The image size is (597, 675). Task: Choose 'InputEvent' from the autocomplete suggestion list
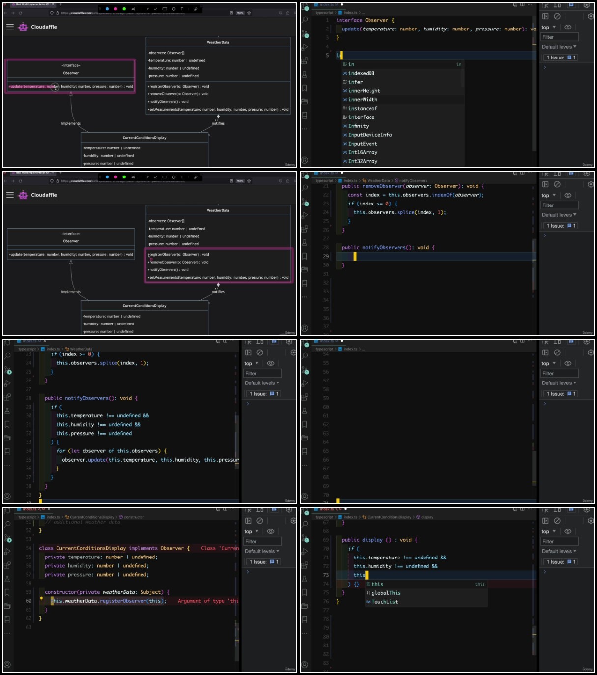click(403, 144)
